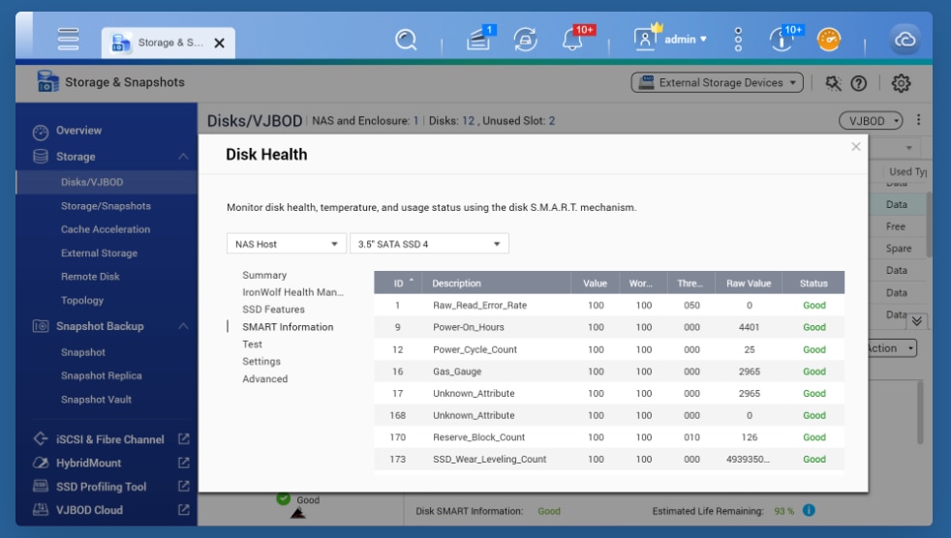Click the Estimated Life Remaining info icon
Image resolution: width=951 pixels, height=538 pixels.
809,510
